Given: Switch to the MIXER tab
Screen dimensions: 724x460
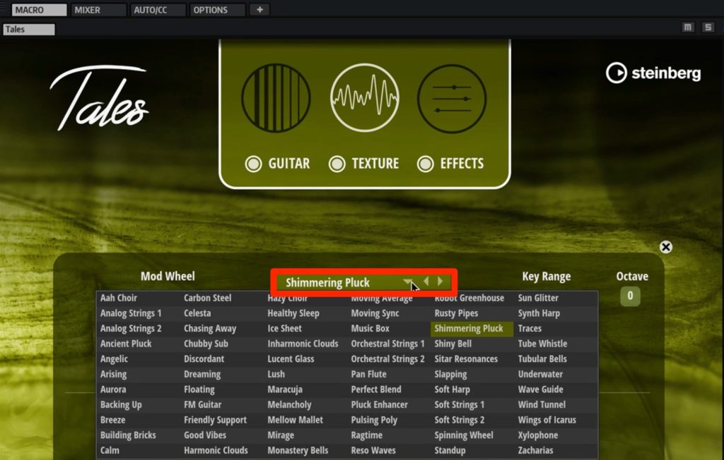Looking at the screenshot, I should pos(99,10).
